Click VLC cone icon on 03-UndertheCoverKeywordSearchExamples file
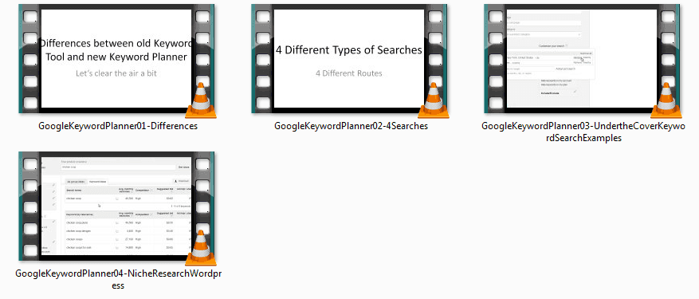This screenshot has height=299, width=699. click(666, 100)
